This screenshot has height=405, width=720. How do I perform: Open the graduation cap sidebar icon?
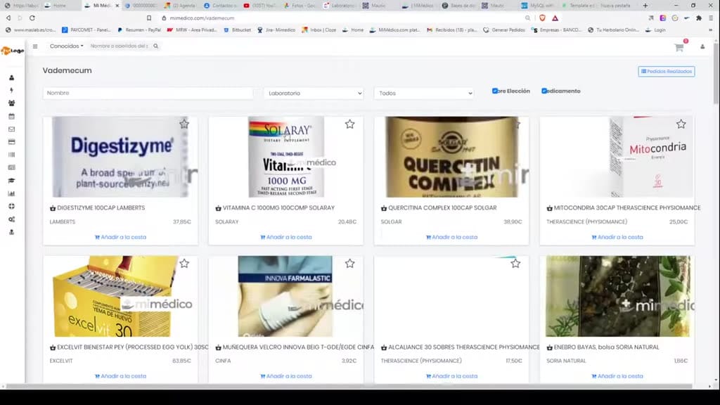click(11, 181)
